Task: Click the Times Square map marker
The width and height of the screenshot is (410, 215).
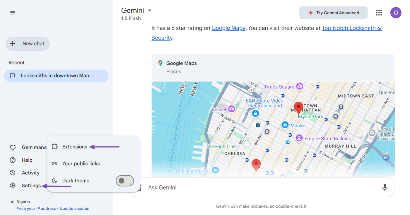Action: (x=299, y=86)
